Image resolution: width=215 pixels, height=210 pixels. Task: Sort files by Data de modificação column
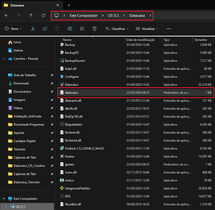[141, 40]
